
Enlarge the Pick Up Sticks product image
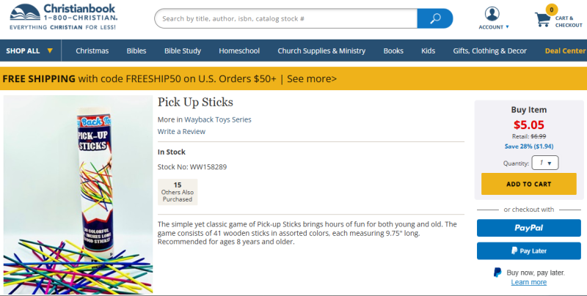[x=78, y=198]
